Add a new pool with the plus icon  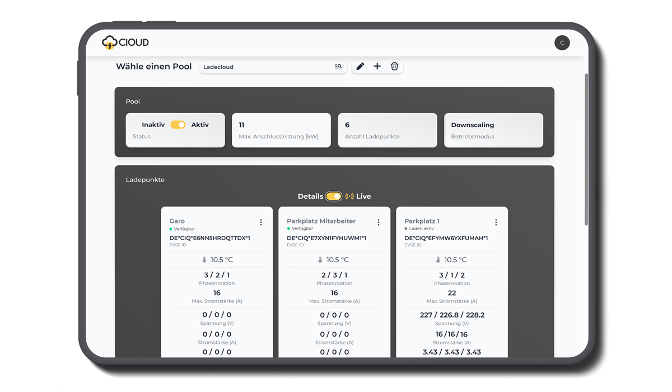(377, 66)
